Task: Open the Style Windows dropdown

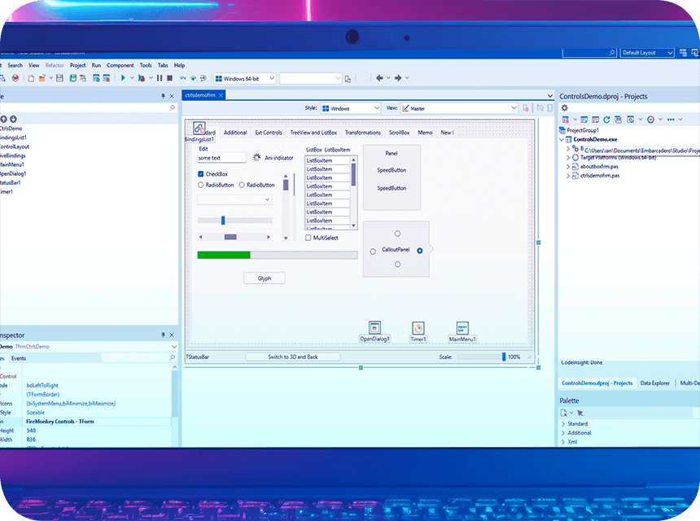Action: coord(351,108)
